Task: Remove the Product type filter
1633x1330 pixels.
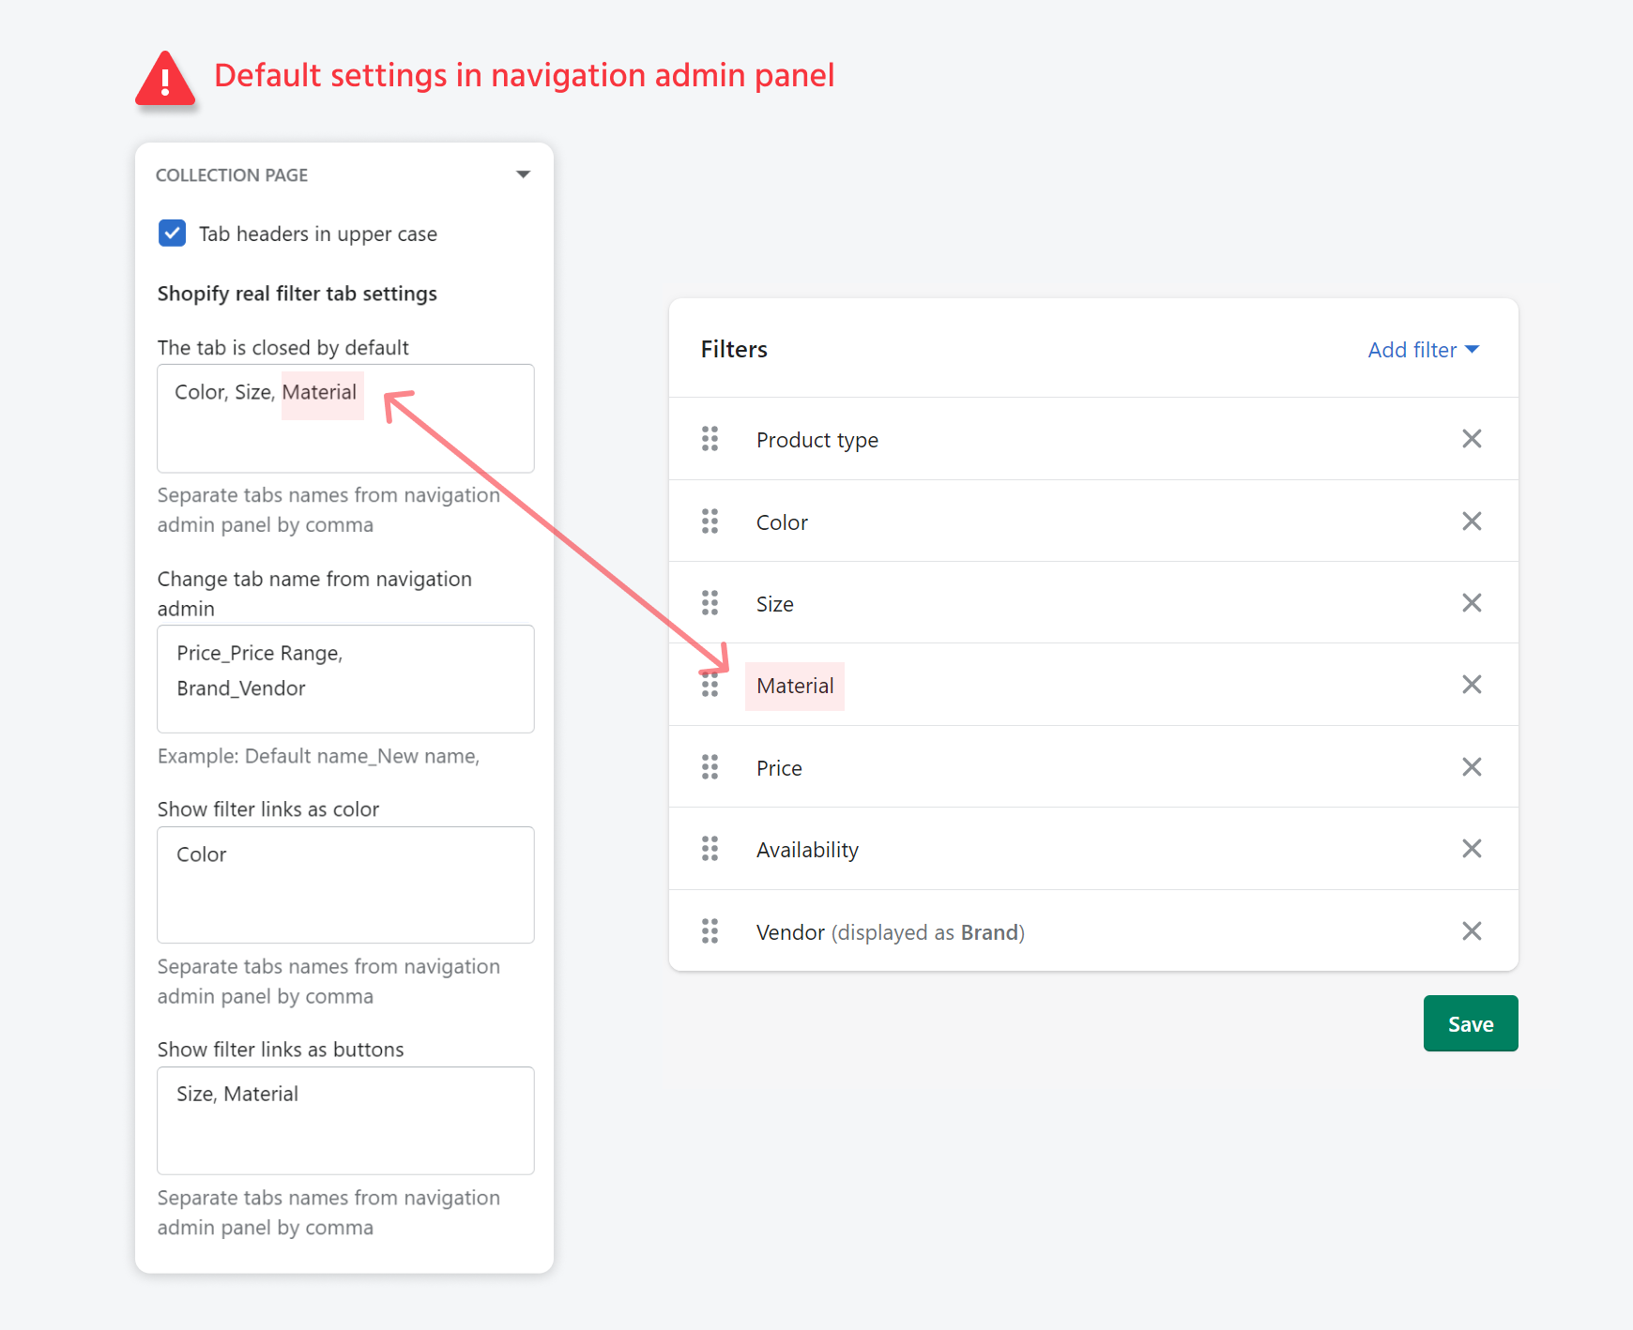Action: [x=1471, y=439]
